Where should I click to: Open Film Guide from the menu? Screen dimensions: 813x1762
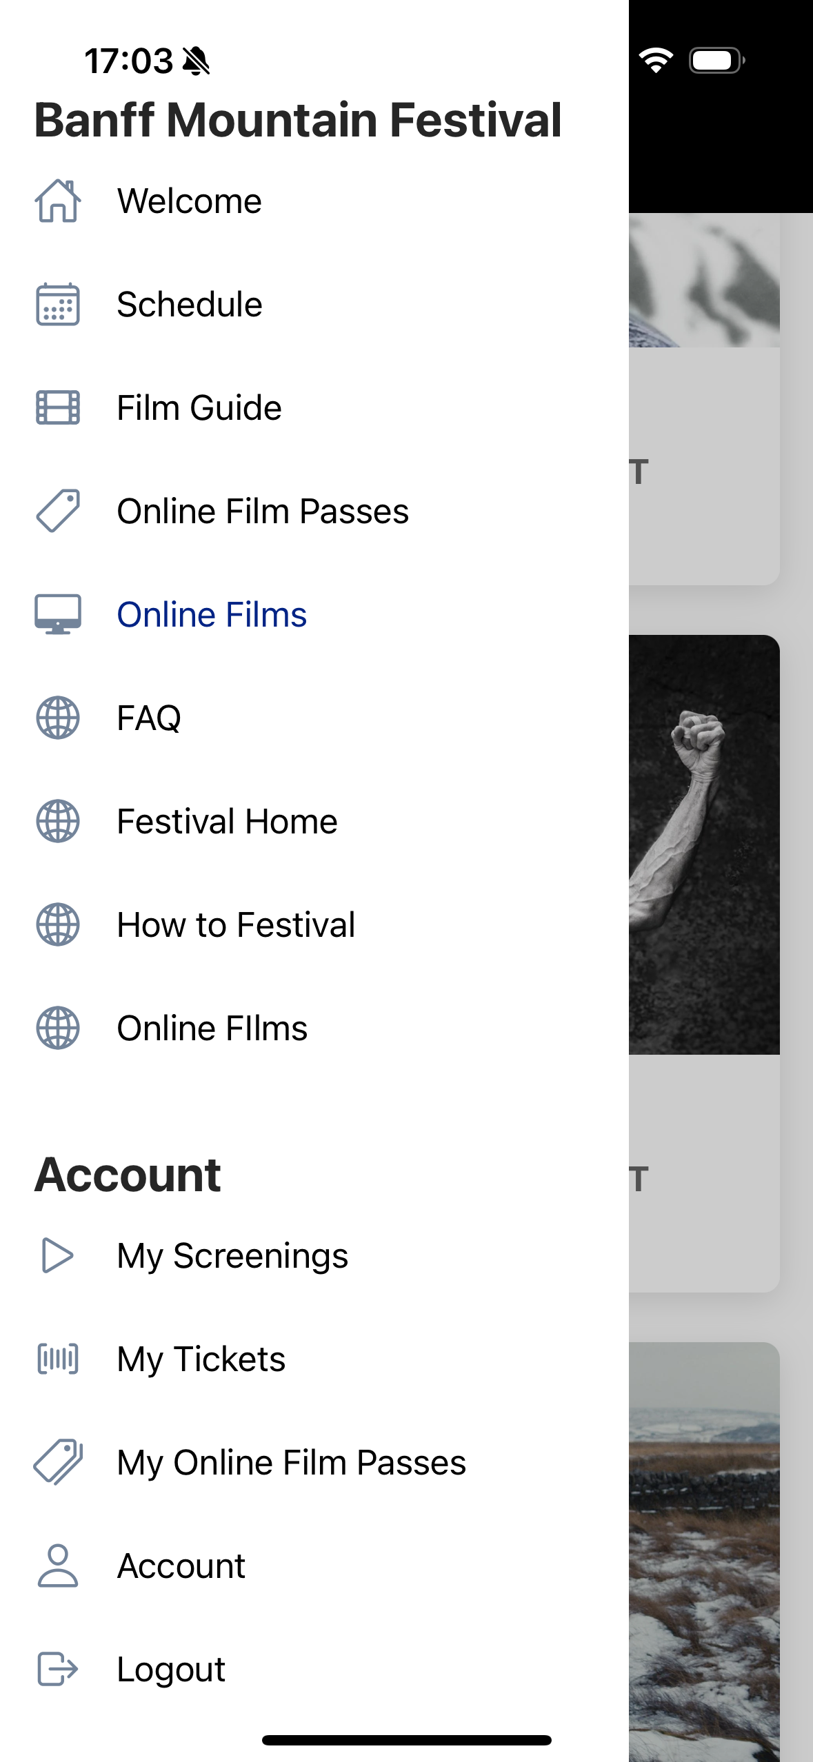click(199, 407)
